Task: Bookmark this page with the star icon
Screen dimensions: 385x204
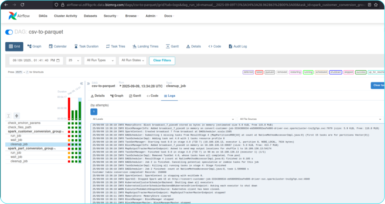Action: point(375,5)
